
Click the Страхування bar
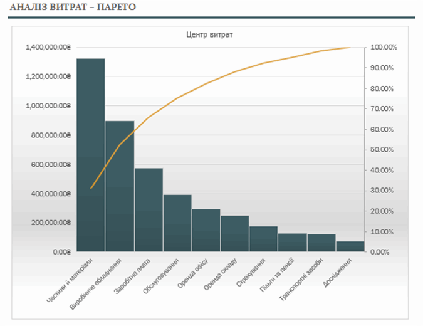(x=263, y=239)
